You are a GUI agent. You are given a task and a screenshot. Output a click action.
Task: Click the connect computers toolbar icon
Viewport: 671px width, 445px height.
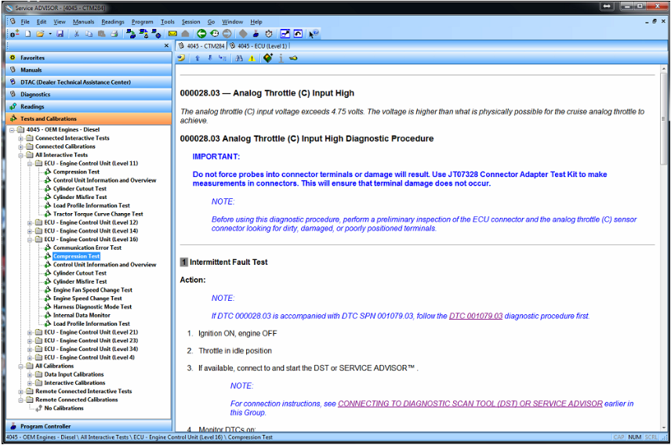(131, 34)
